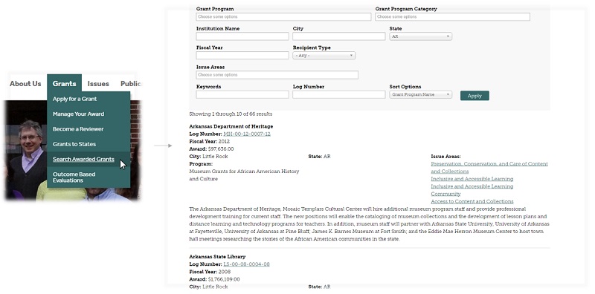Select Grants to States entry
The height and width of the screenshot is (294, 595).
[x=74, y=144]
